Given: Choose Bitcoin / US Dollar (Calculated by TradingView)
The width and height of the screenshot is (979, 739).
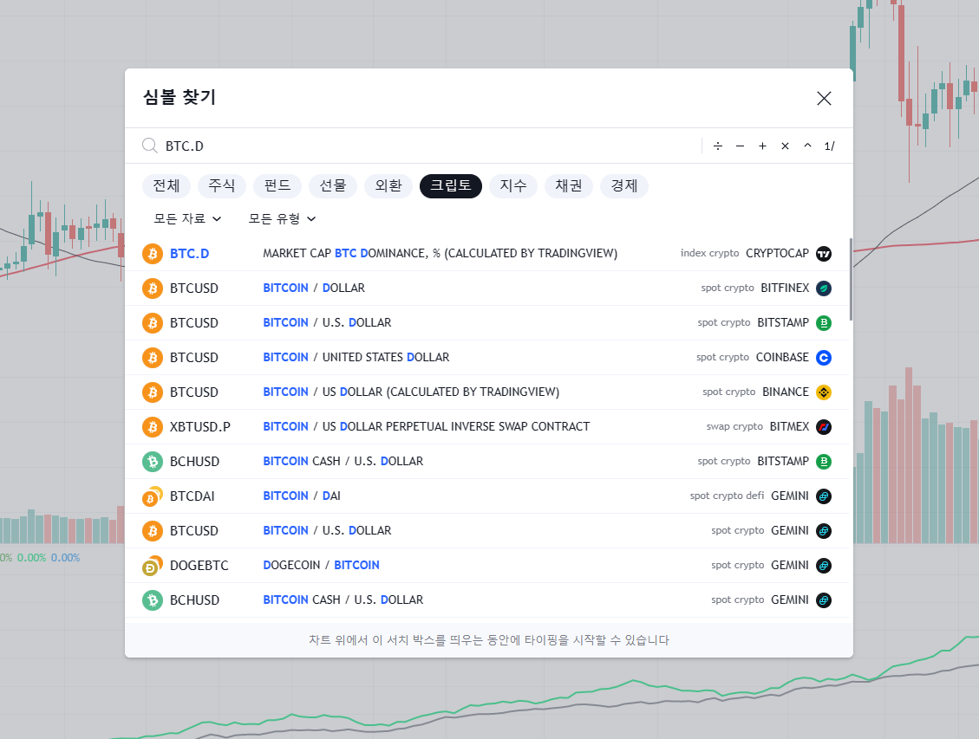Looking at the screenshot, I should click(411, 392).
